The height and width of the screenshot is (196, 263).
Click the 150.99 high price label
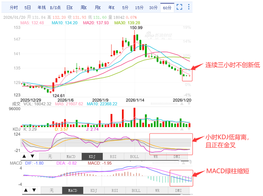[x=136, y=27]
